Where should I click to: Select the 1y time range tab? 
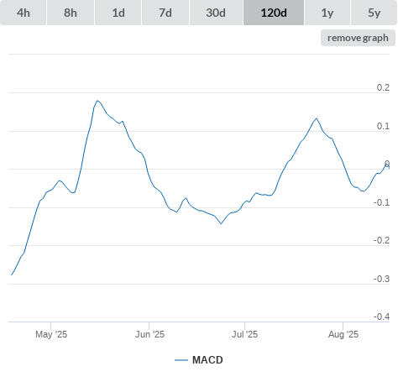click(327, 13)
